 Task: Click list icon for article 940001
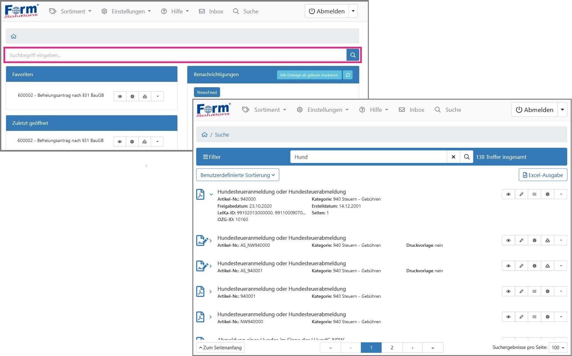(x=534, y=291)
